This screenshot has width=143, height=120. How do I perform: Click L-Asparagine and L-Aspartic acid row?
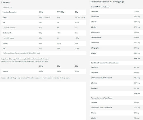click(116, 108)
